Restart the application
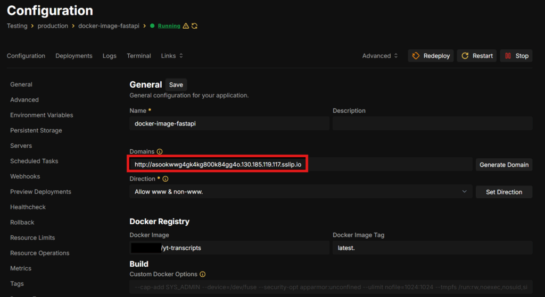The image size is (545, 297). point(476,56)
